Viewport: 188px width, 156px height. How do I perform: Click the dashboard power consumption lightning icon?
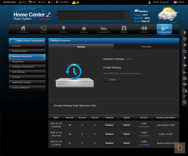pyautogui.click(x=57, y=2)
